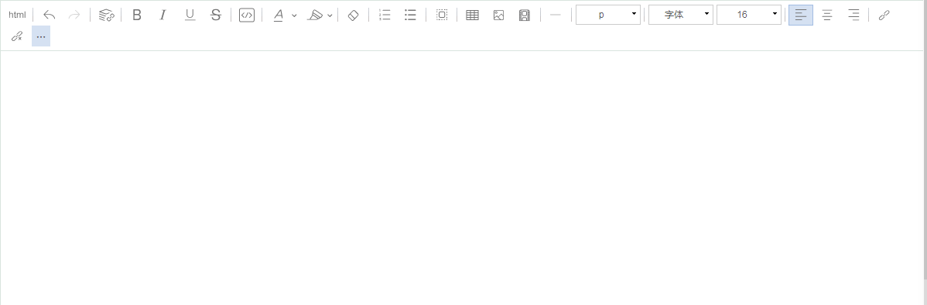Open the 字体 font family dropdown
927x305 pixels.
680,14
